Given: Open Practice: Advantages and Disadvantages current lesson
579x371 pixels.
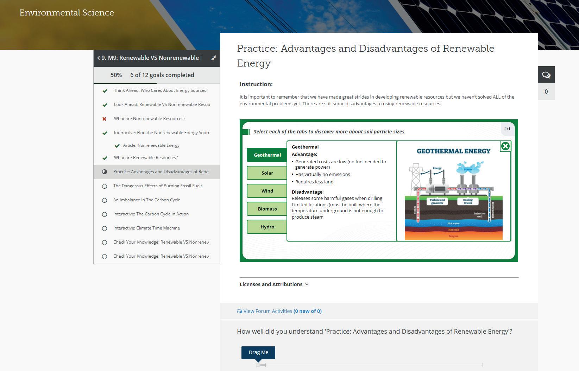Looking at the screenshot, I should (x=161, y=172).
